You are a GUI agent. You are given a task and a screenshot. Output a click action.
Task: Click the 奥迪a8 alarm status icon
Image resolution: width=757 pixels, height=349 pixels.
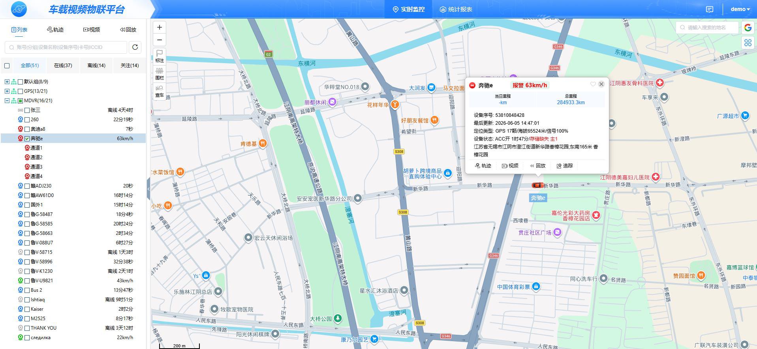[x=21, y=129]
